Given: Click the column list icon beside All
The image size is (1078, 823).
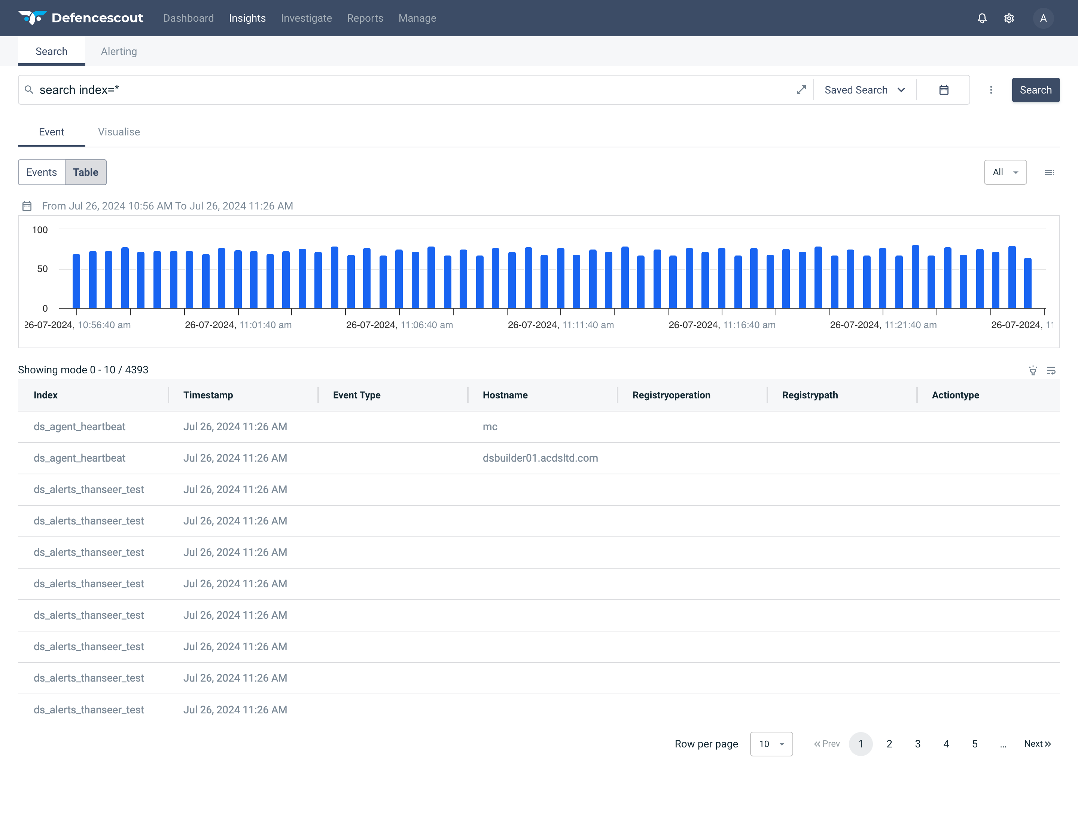Looking at the screenshot, I should (1049, 172).
